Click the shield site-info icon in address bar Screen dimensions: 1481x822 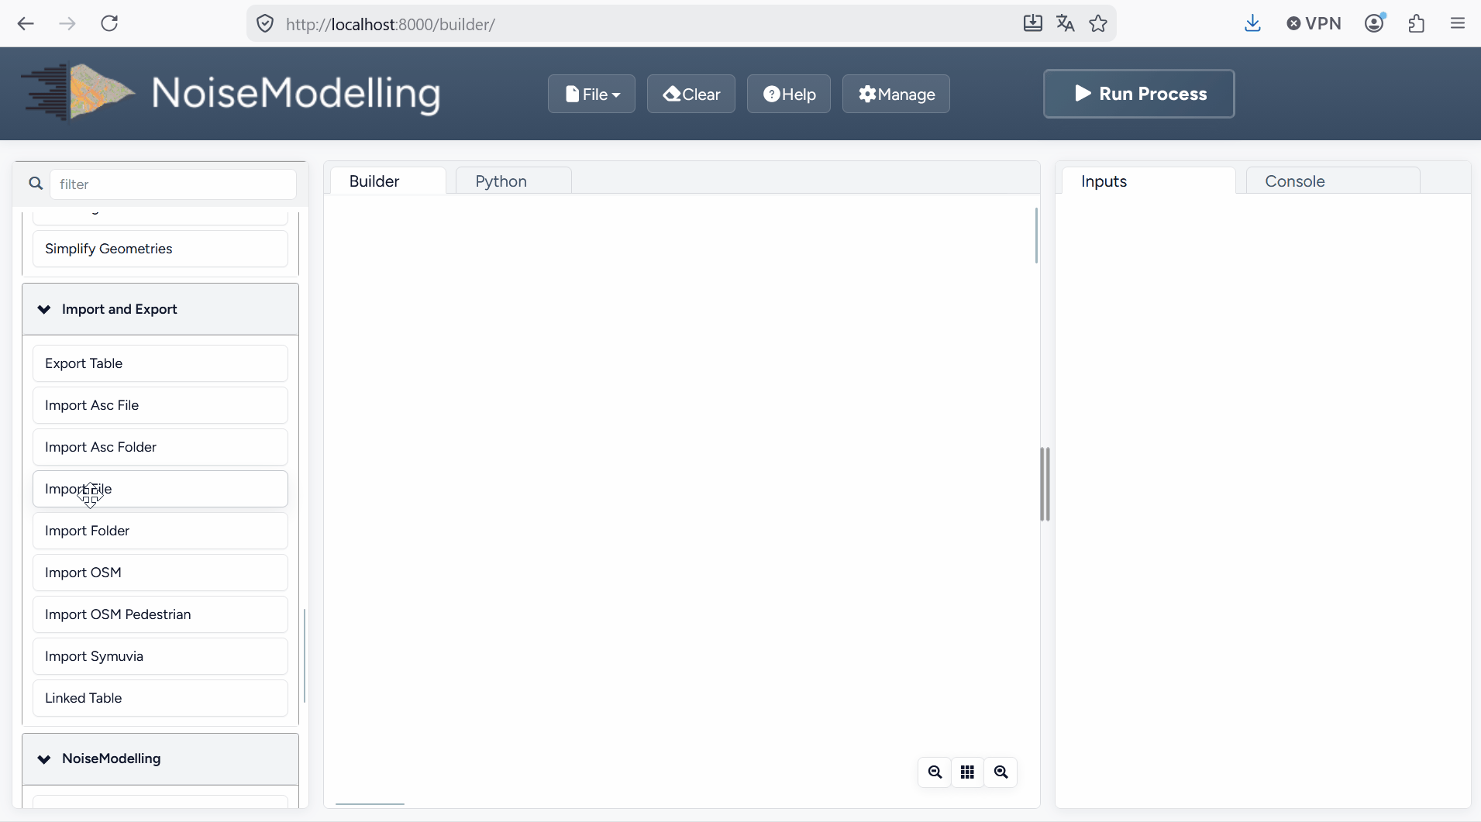click(x=265, y=24)
